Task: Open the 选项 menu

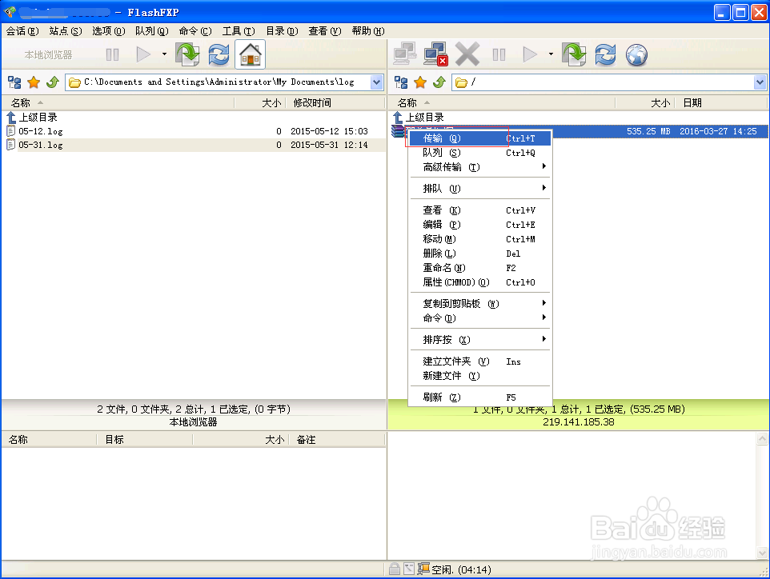Action: tap(109, 31)
